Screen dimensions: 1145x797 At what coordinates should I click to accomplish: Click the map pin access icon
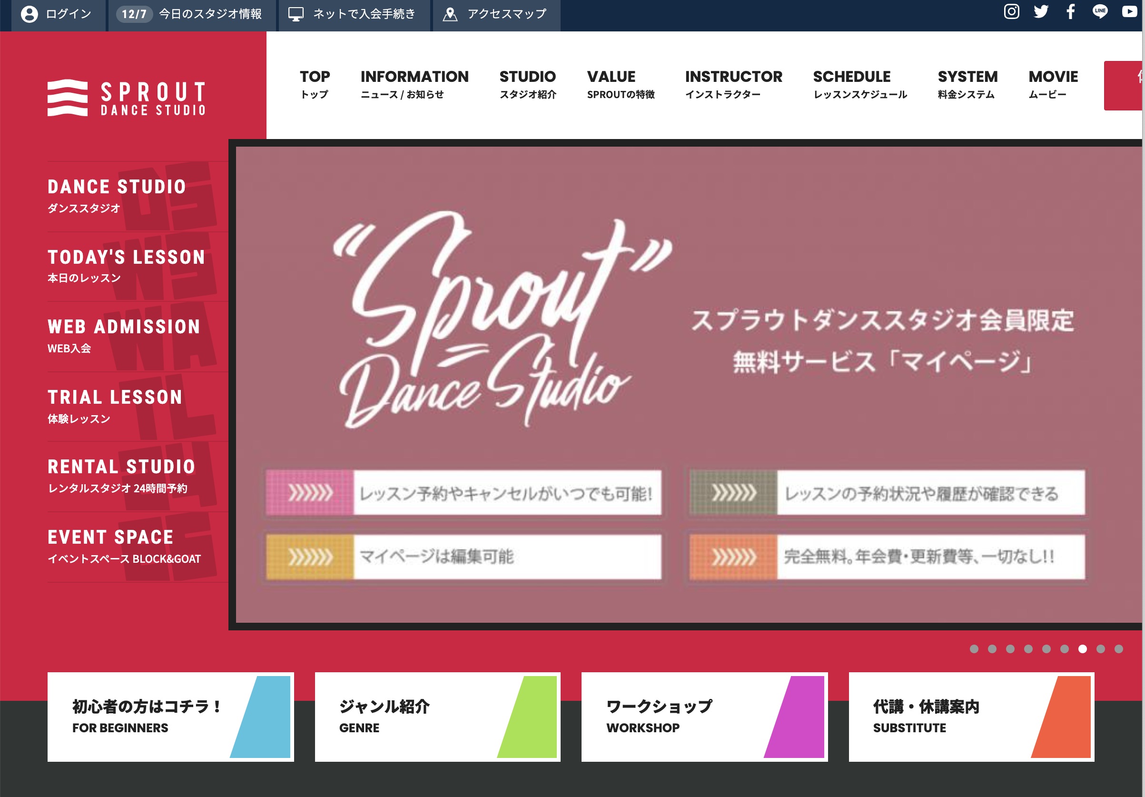450,14
